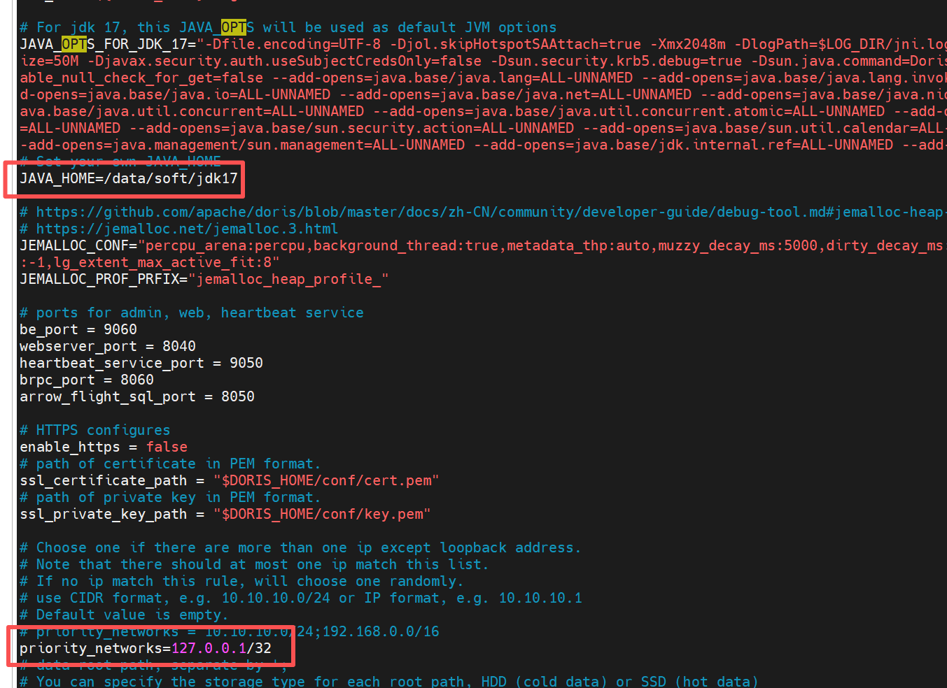Click the JAVA_HOME=/data/soft/jdk17 line
Viewport: 947px width, 688px height.
(x=129, y=178)
